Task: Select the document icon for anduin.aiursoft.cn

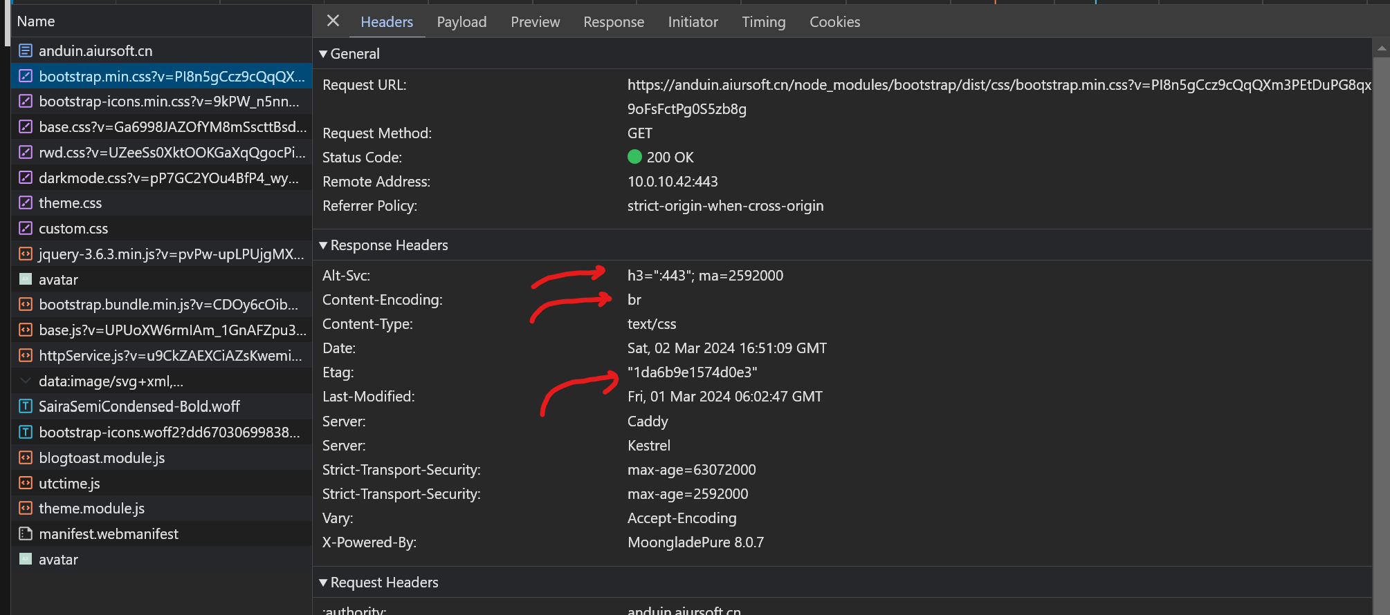Action: point(26,50)
